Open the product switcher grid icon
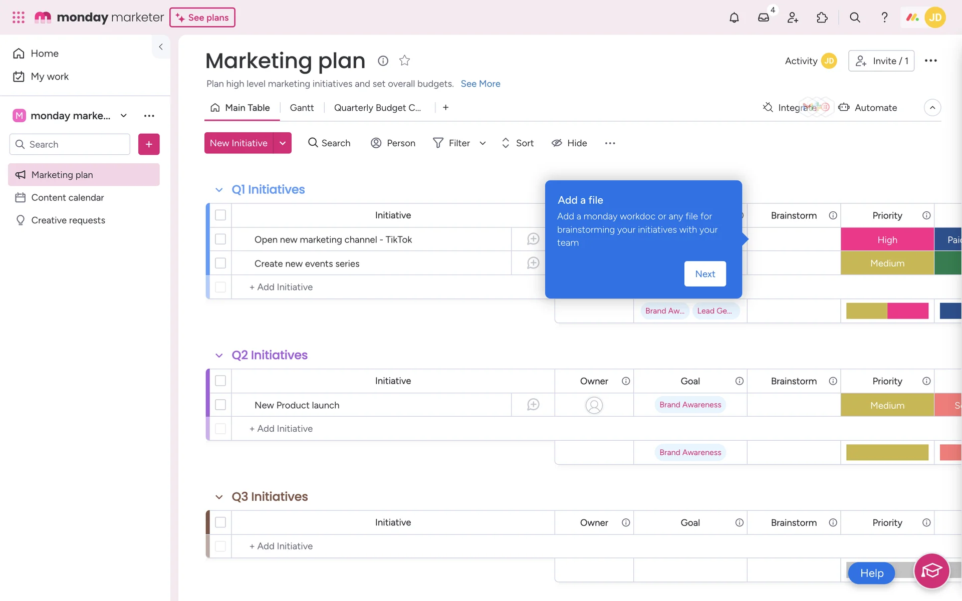962x601 pixels. (x=19, y=18)
